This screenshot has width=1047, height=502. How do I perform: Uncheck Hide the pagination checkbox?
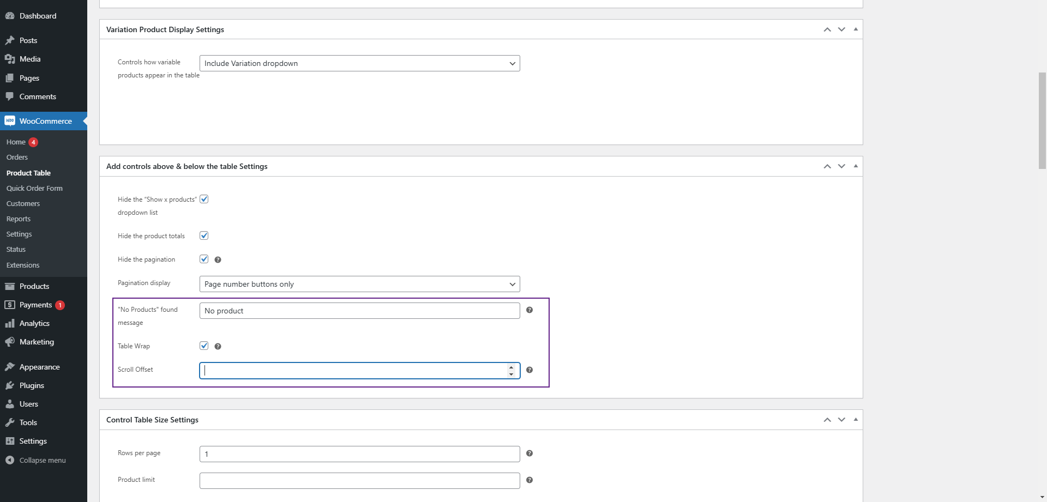204,259
